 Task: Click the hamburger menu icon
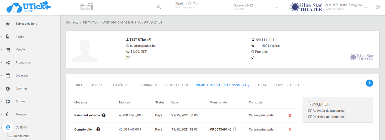pyautogui.click(x=72, y=7)
